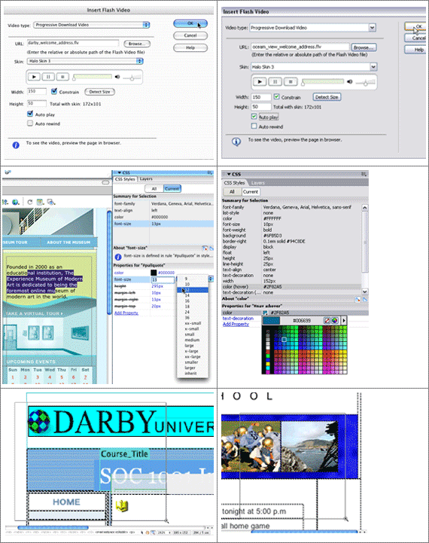
Task: Click the black color swatch for #pullquote
Action: click(154, 273)
